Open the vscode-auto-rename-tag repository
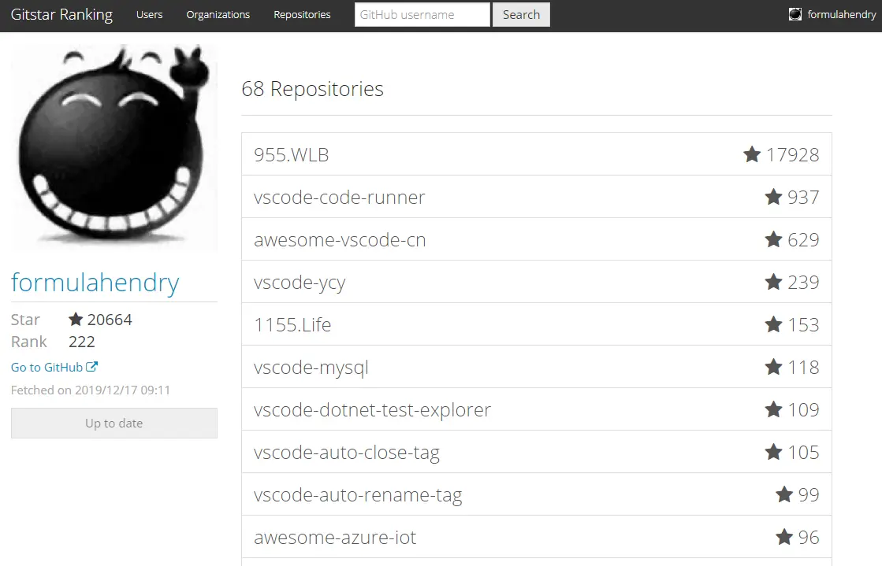This screenshot has width=882, height=566. point(537,494)
